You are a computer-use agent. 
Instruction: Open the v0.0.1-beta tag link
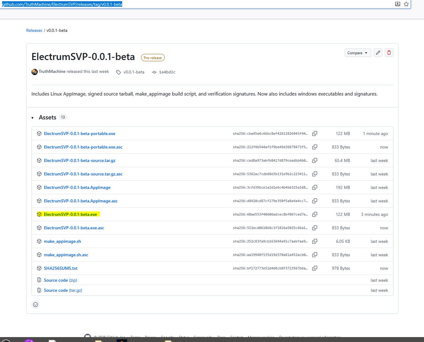coord(134,72)
